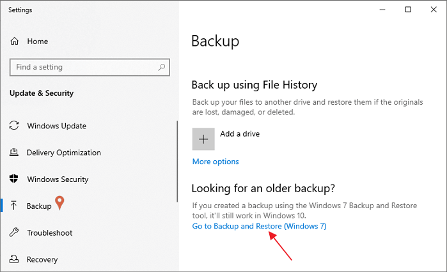The image size is (447, 272).
Task: Click the Backup upload arrow icon
Action: click(x=15, y=206)
